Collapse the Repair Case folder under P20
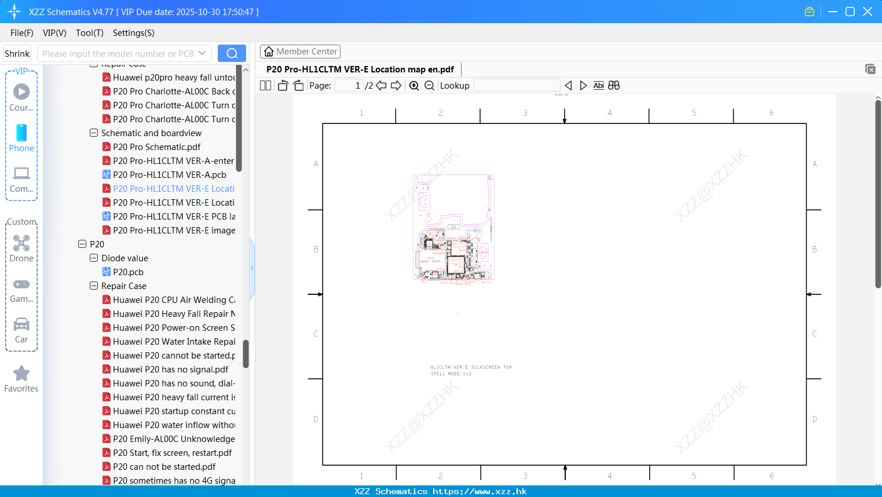Viewport: 882px width, 497px height. (94, 286)
